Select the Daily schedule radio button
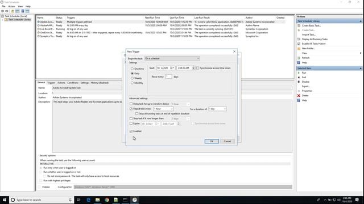This screenshot has height=204, width=364. (132, 73)
